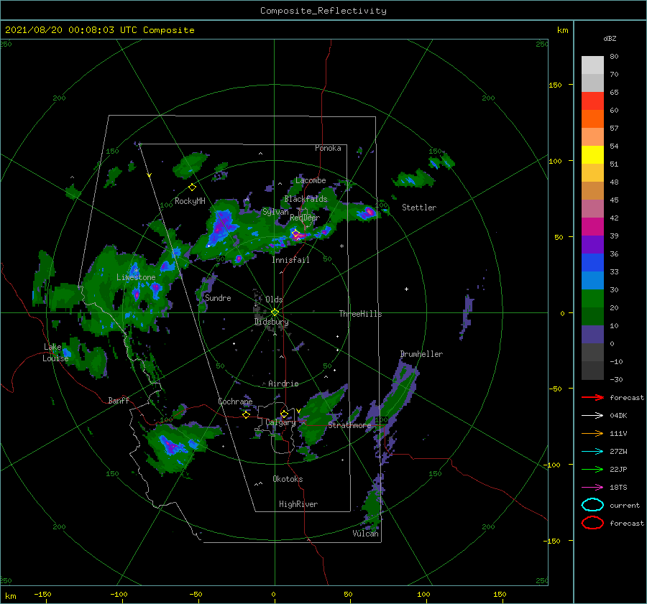Click the RedDeer city label
Image resolution: width=647 pixels, height=604 pixels.
pos(305,218)
